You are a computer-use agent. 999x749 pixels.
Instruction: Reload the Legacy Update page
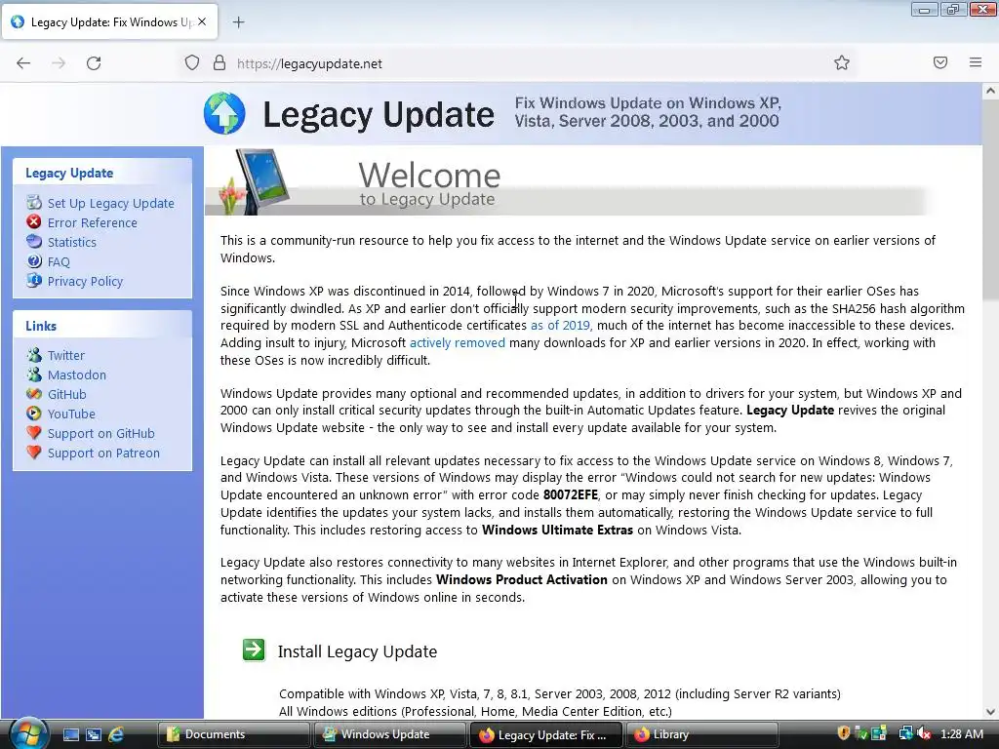[94, 63]
